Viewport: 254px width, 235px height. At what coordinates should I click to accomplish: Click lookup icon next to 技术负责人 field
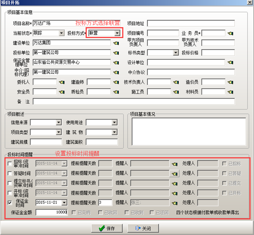176,82
